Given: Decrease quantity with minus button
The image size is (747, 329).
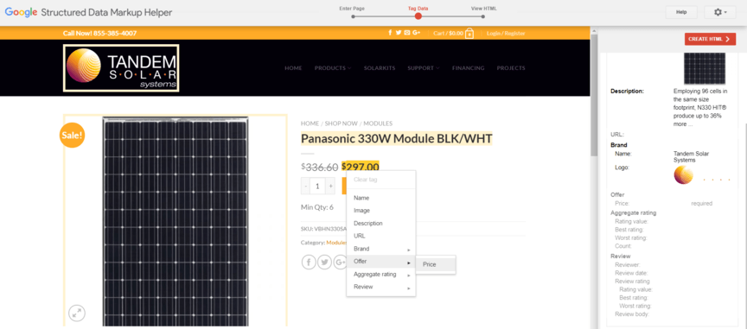Looking at the screenshot, I should click(305, 187).
